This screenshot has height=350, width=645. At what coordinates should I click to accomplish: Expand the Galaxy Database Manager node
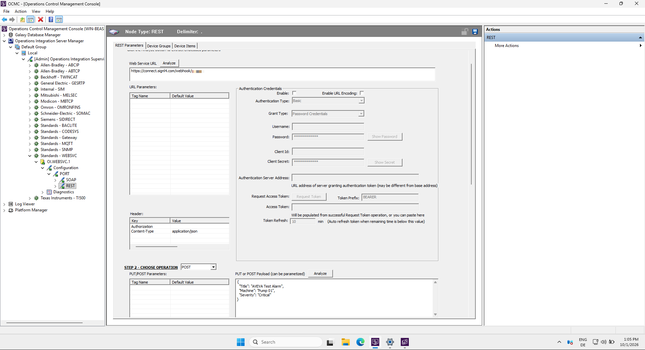4,35
